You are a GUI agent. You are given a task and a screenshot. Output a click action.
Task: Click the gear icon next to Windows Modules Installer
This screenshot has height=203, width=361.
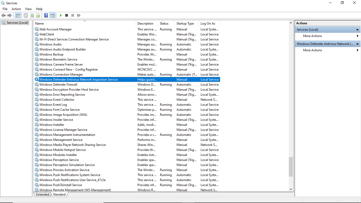(x=36, y=155)
